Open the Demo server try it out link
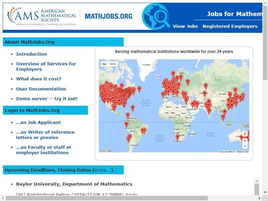 click(x=47, y=98)
